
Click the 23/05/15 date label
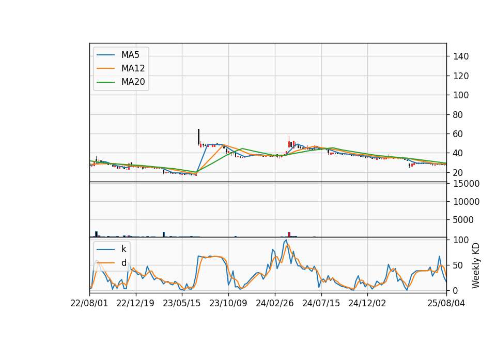point(182,303)
